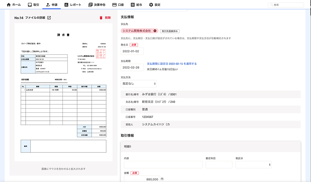Image resolution: width=311 pixels, height=182 pixels.
Task: Click the レポート chart icon
Action: (x=67, y=5)
